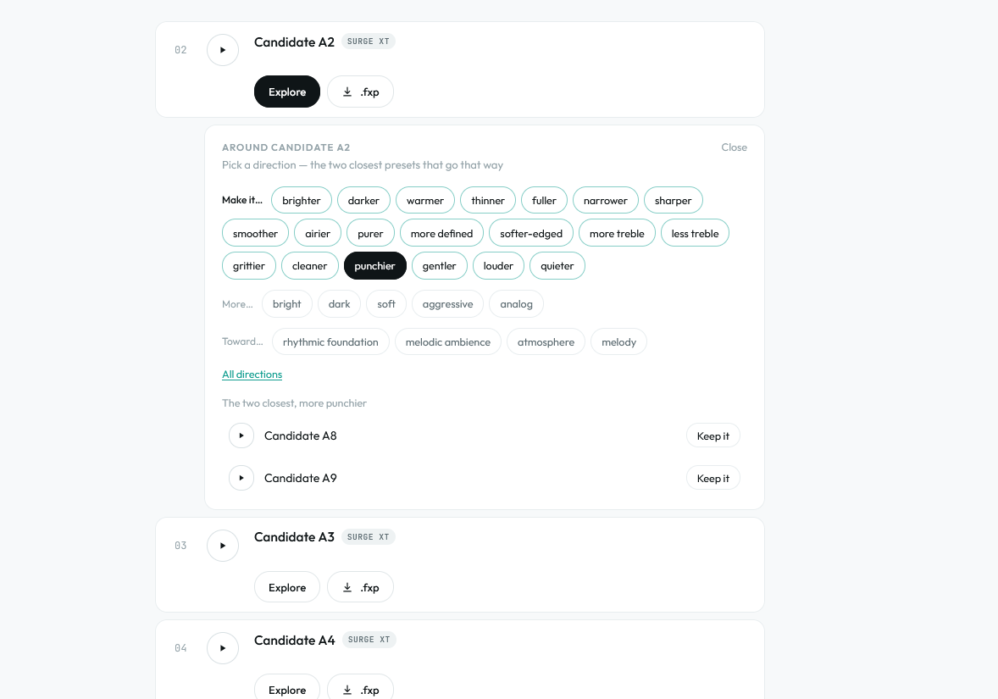Close the Around Candidate A2 panel
The height and width of the screenshot is (699, 998).
[734, 147]
